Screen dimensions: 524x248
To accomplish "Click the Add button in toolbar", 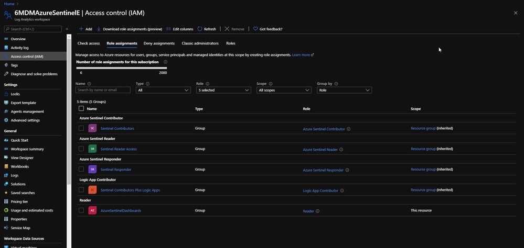I will point(85,29).
